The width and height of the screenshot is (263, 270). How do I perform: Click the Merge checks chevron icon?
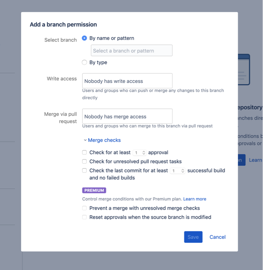pos(85,140)
